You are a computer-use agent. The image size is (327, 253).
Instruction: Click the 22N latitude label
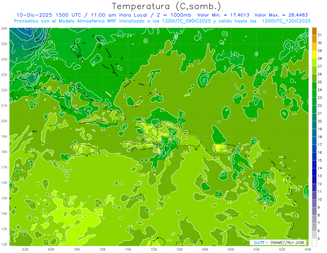click(4, 90)
